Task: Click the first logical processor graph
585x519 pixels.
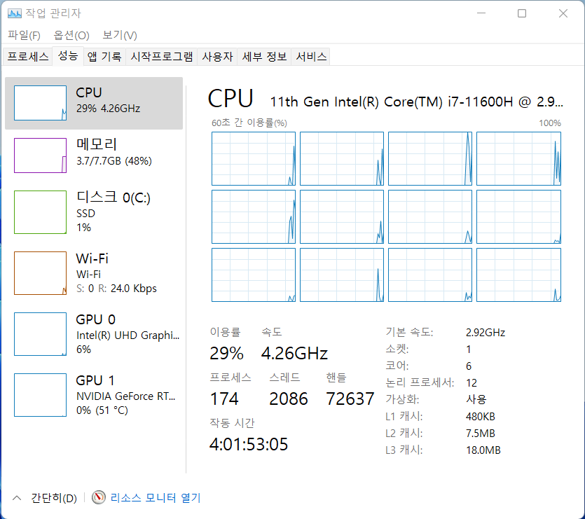Action: (x=254, y=158)
